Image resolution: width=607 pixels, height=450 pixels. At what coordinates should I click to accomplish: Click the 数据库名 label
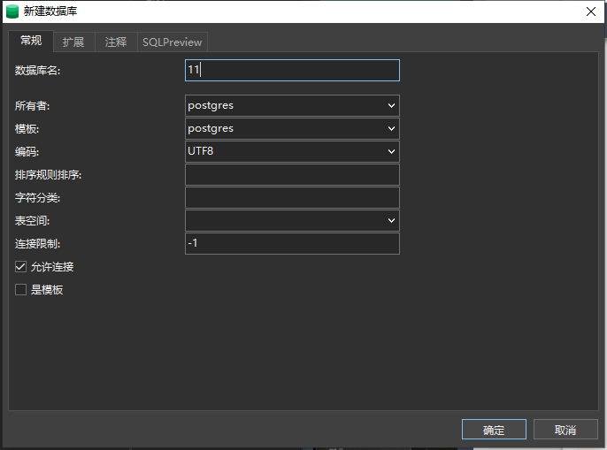[37, 71]
